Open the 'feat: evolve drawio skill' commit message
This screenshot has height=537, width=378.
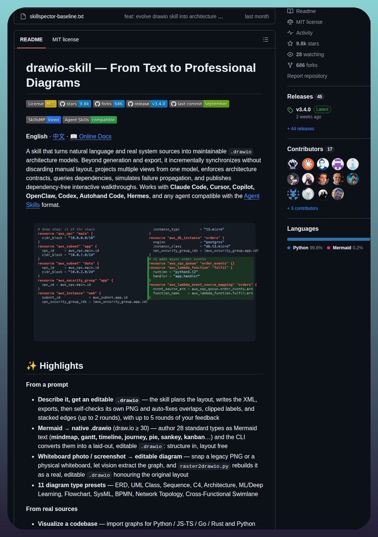coord(174,17)
